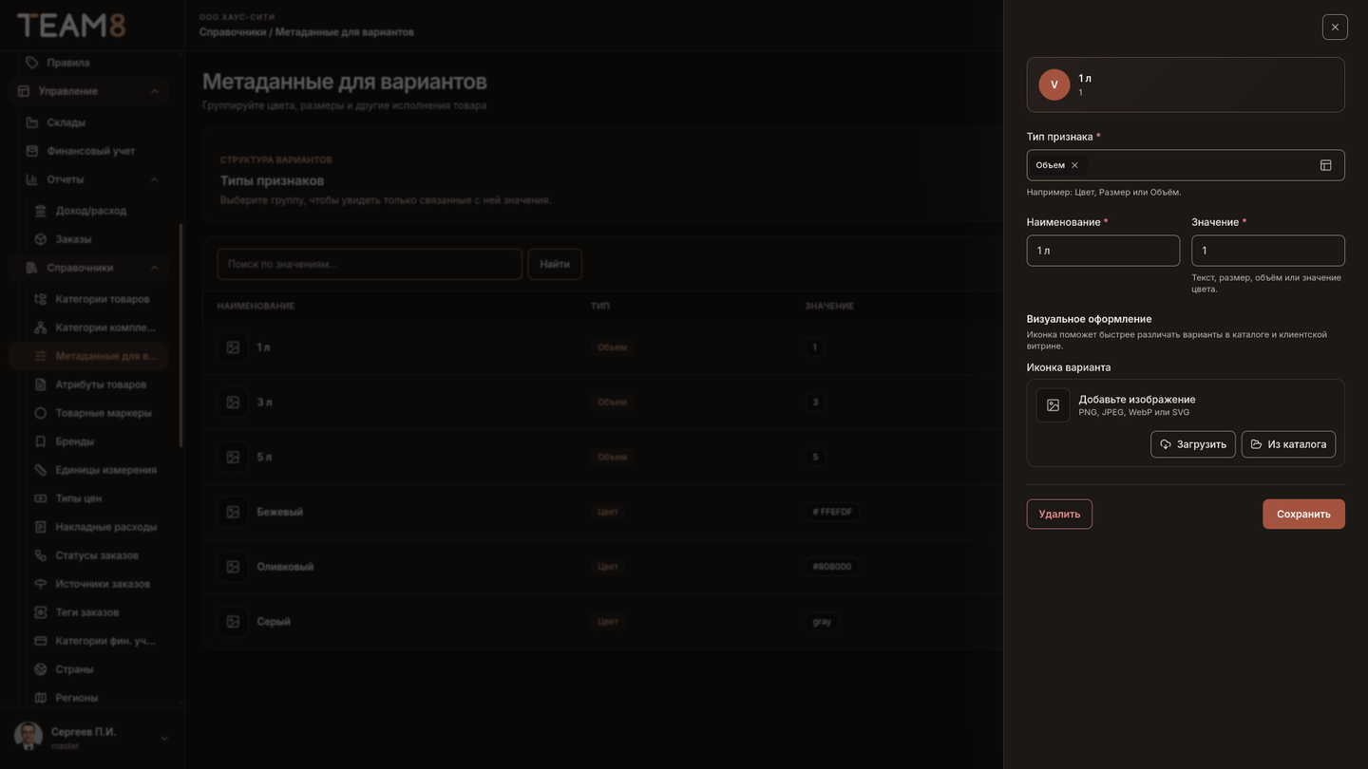Remove the Объем tag from type field
Viewport: 1368px width, 769px height.
pos(1074,165)
